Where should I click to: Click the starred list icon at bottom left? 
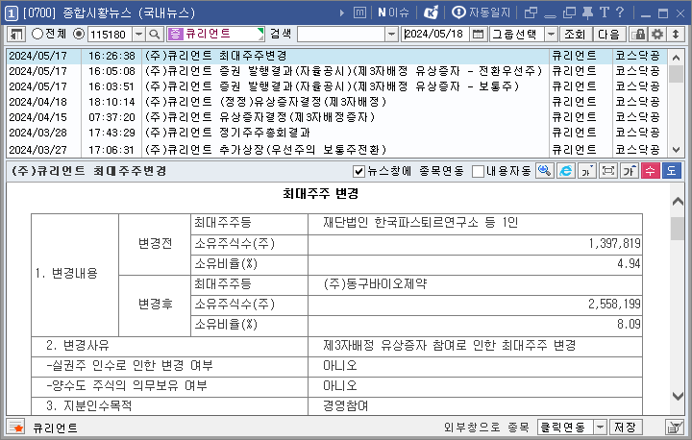[16, 428]
